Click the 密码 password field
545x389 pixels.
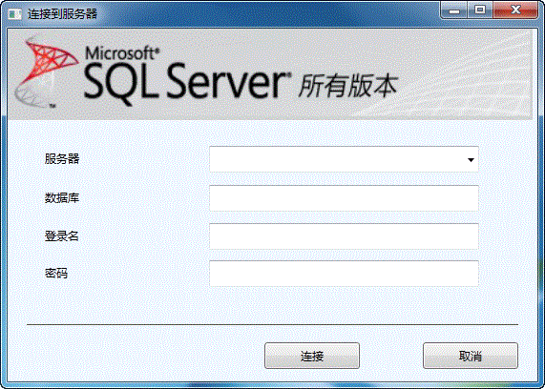(x=344, y=274)
